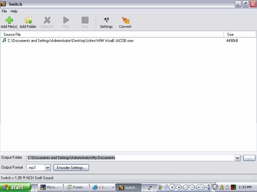257x192 pixels.
Task: Browse for output folder with ... button
Action: click(249, 158)
